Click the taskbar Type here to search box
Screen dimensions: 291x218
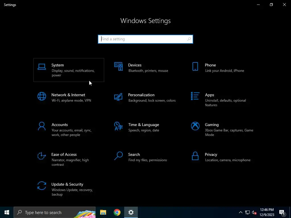55,212
